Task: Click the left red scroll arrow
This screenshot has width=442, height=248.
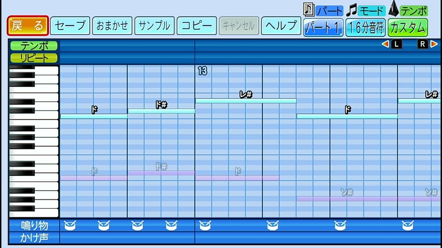Action: 386,44
